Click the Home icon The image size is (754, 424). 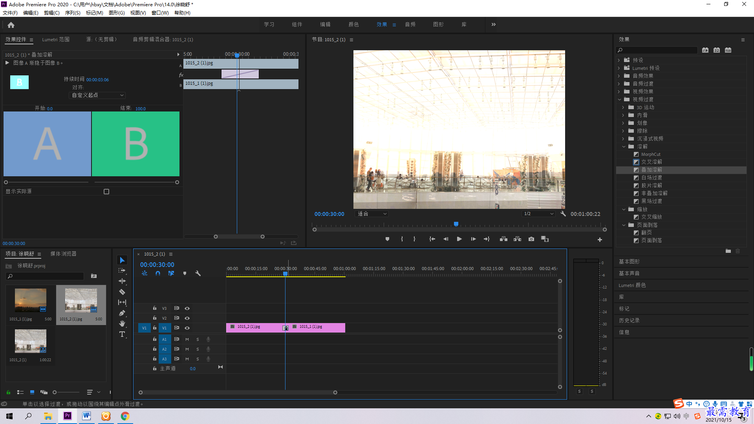point(11,25)
